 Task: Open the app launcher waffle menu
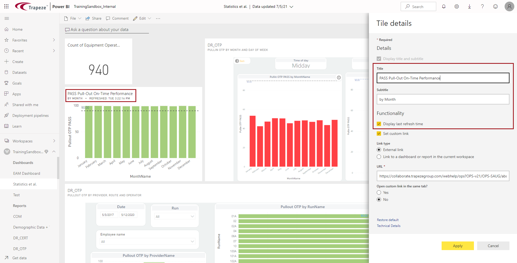[x=6, y=6]
